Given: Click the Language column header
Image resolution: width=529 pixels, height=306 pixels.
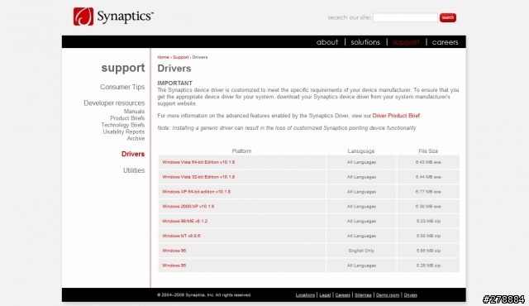Looking at the screenshot, I should (361, 151).
